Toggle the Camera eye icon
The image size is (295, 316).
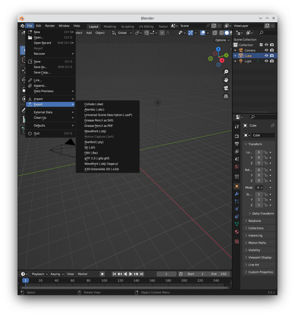click(x=266, y=50)
